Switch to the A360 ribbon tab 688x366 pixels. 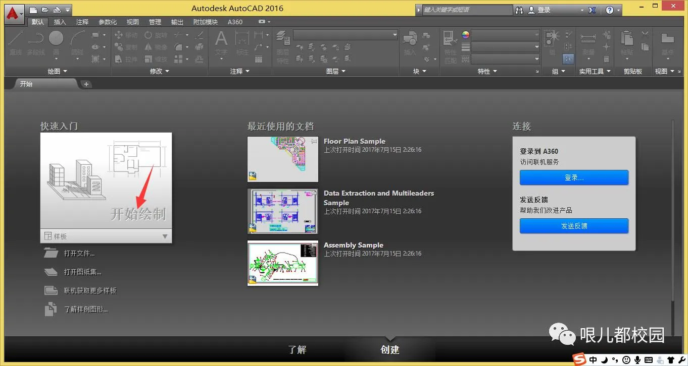(235, 22)
